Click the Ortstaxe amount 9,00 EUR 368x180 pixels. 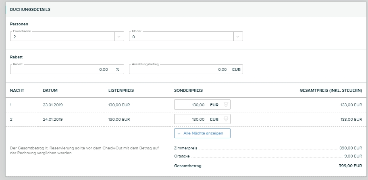point(352,156)
